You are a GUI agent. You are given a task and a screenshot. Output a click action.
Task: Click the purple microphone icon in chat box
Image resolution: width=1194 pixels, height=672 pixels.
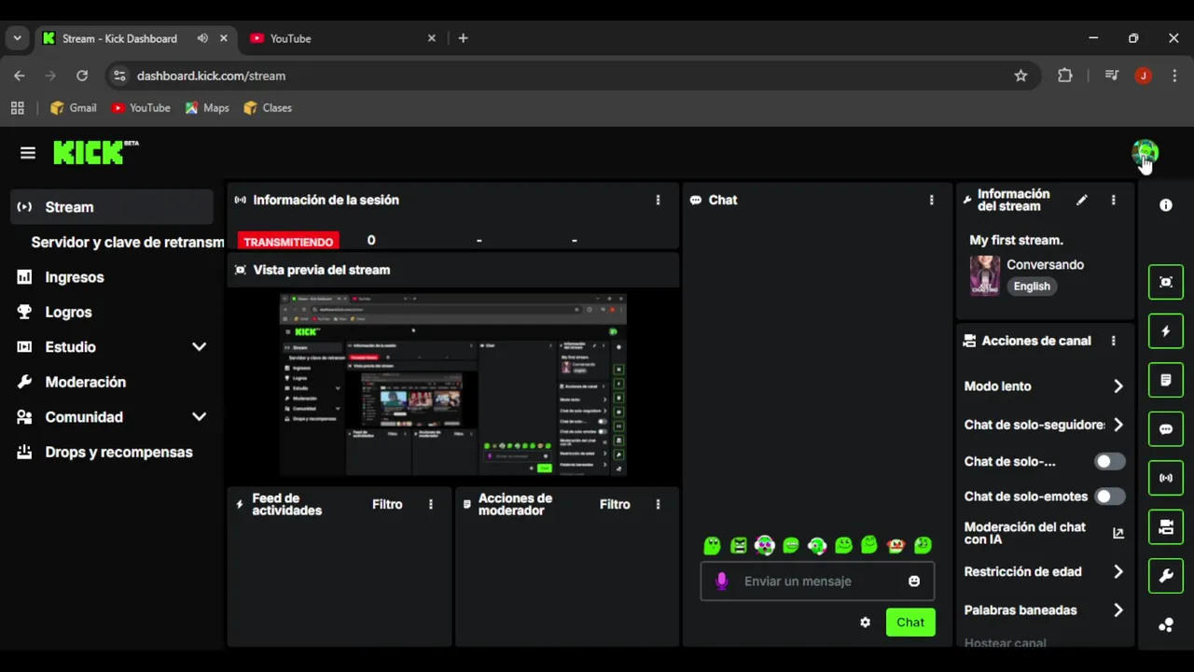click(x=721, y=581)
